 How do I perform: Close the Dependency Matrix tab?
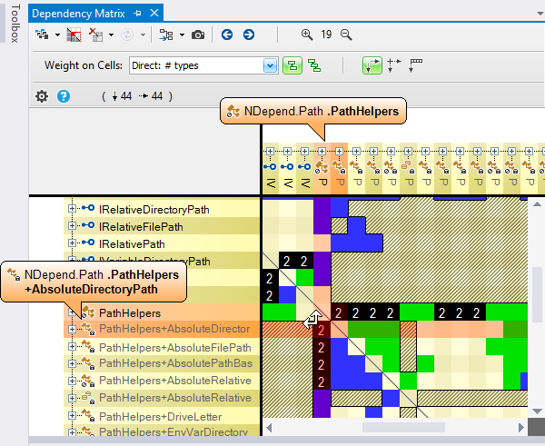[x=154, y=14]
